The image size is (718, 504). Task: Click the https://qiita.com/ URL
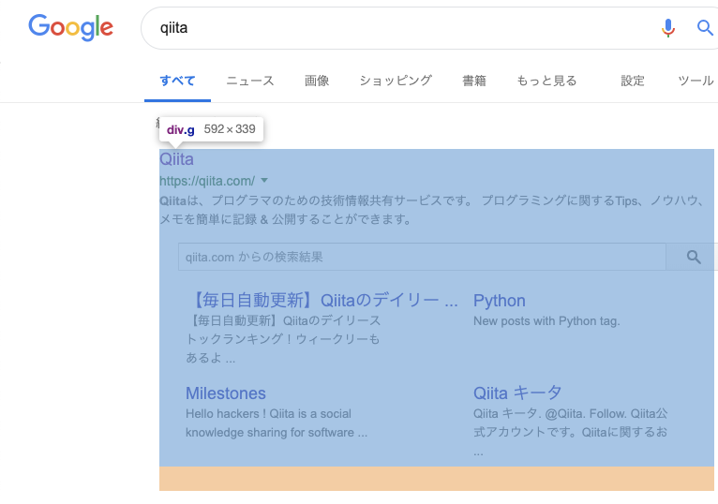pos(207,181)
